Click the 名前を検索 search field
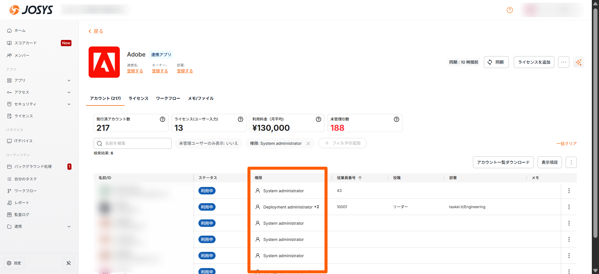599x274 pixels. (x=133, y=144)
